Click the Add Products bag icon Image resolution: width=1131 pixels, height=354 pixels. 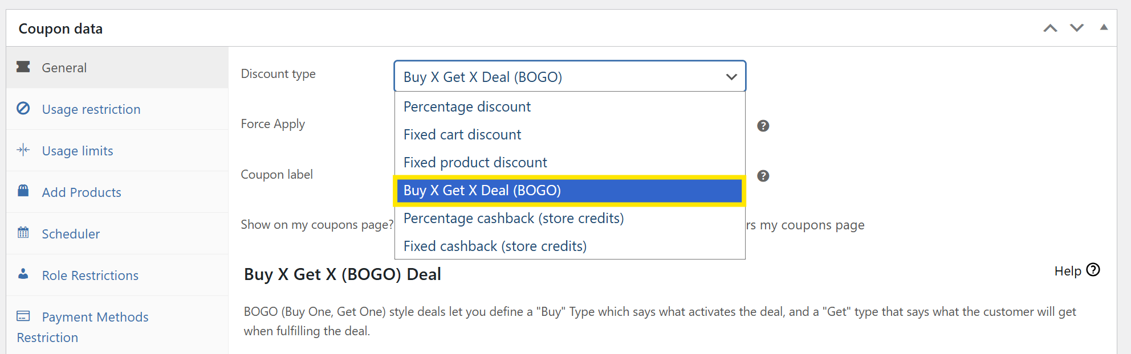(23, 191)
